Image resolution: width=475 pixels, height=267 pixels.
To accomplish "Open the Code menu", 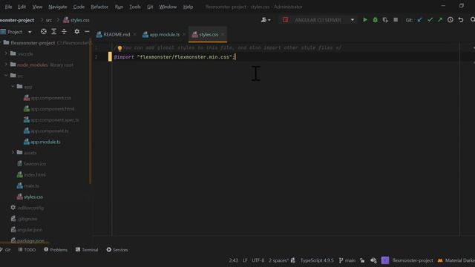I will (79, 7).
